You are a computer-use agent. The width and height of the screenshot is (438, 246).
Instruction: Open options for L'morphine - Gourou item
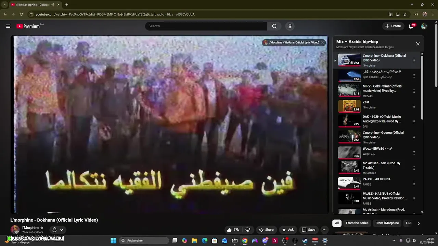click(x=414, y=138)
